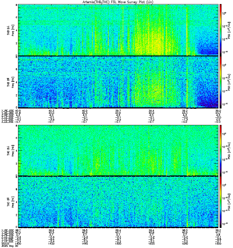The height and width of the screenshot is (248, 233).
Task: Click the "PSD [nT²/Hz]" label of THB B⊥ color bar
Action: pyautogui.click(x=229, y=30)
